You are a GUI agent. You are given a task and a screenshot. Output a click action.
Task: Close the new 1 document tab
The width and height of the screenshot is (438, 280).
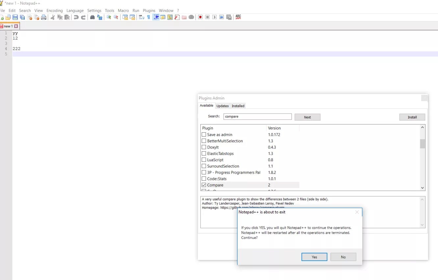click(16, 26)
